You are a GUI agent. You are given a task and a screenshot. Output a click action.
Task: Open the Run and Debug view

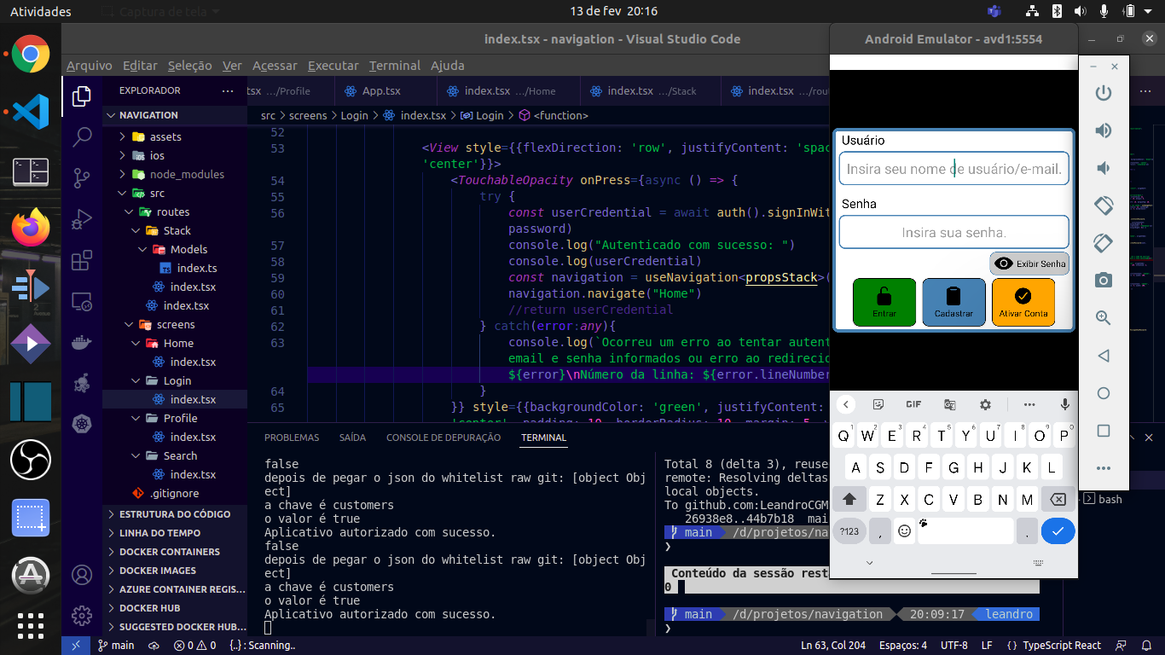tap(82, 218)
